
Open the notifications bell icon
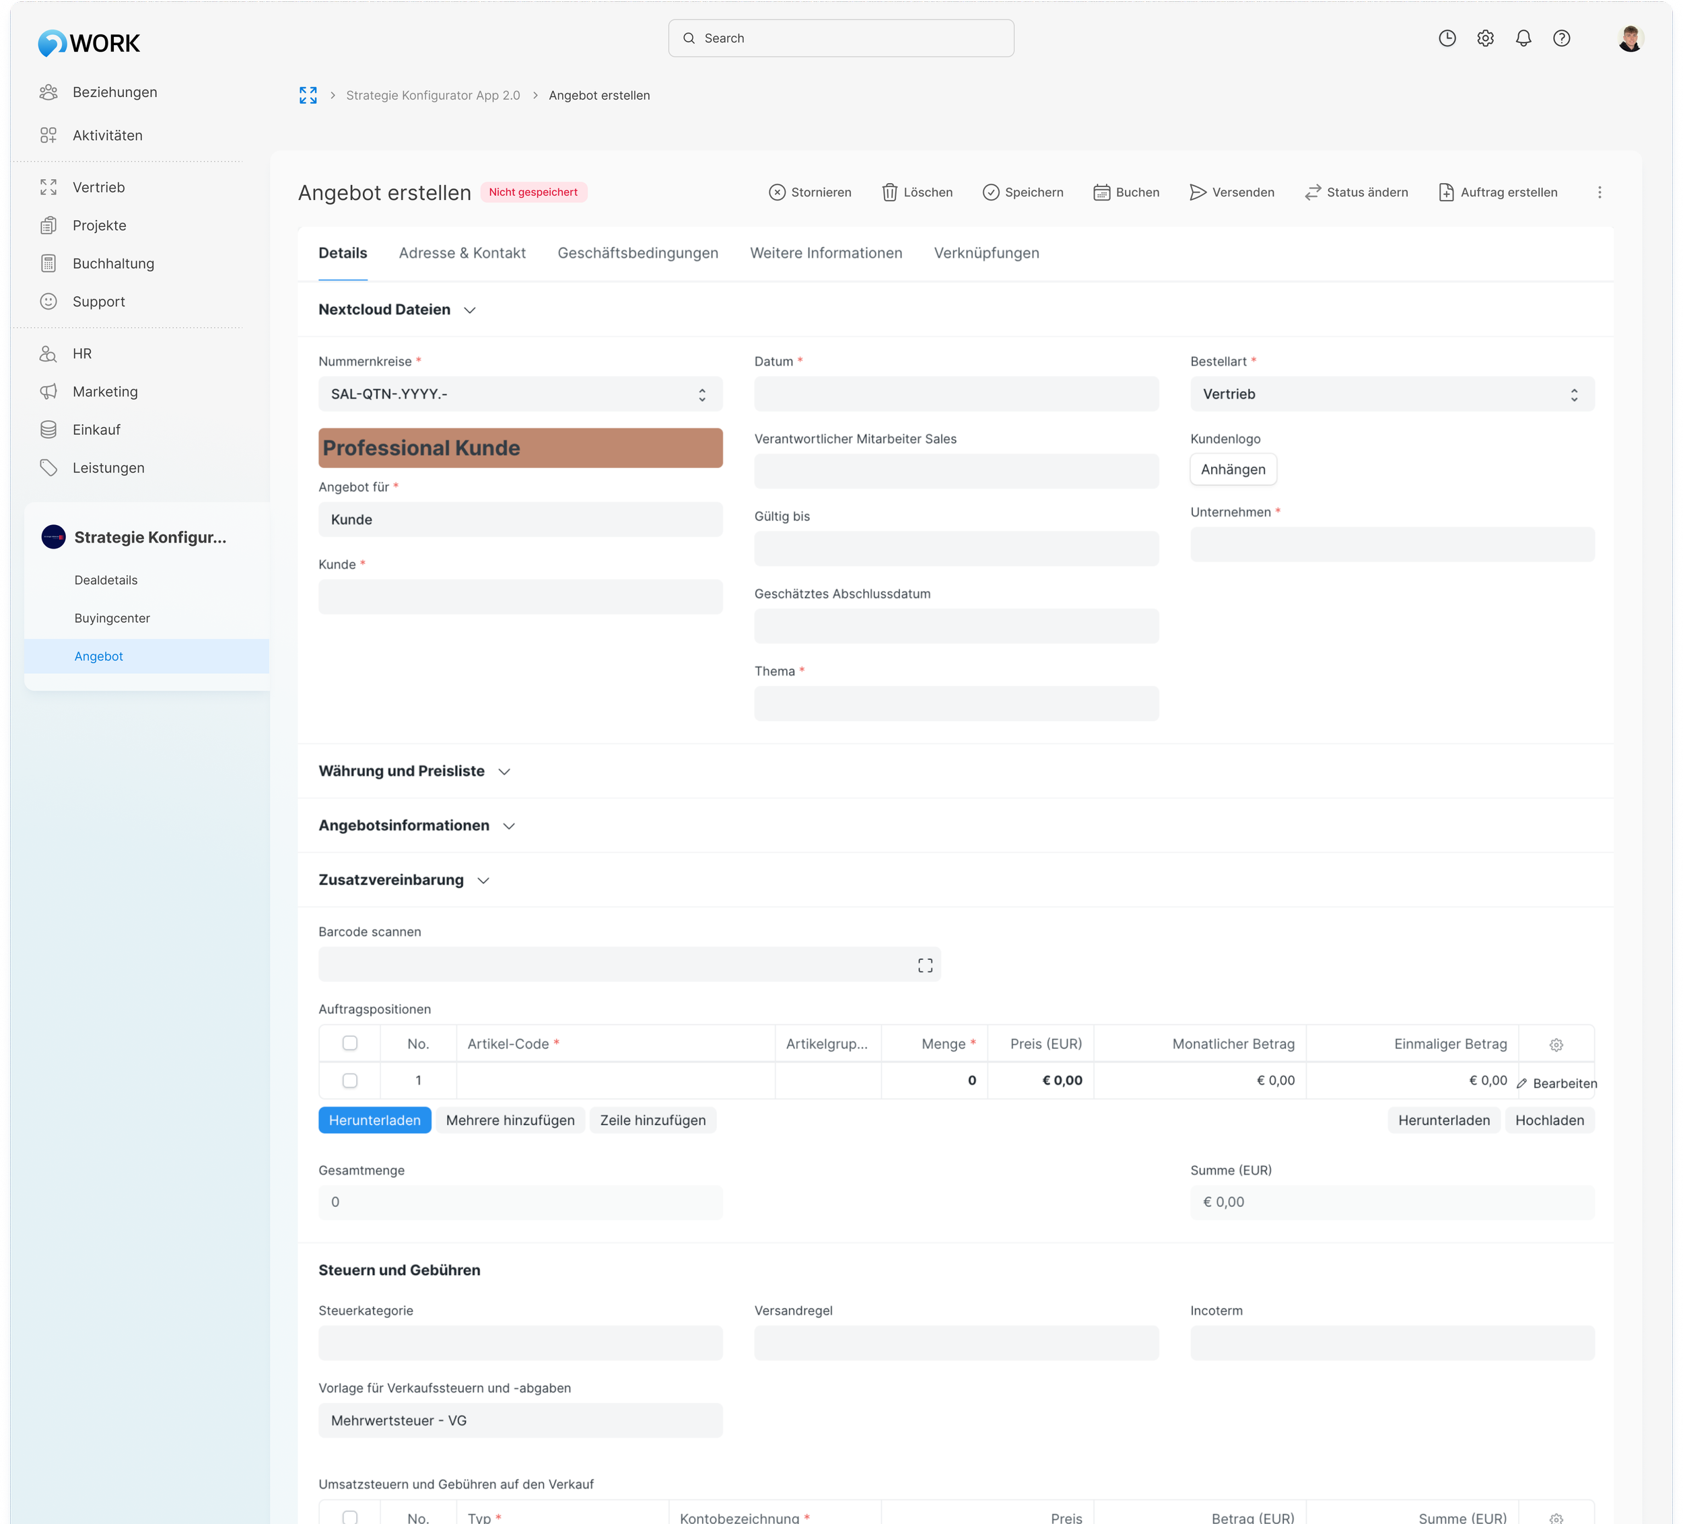click(1523, 38)
